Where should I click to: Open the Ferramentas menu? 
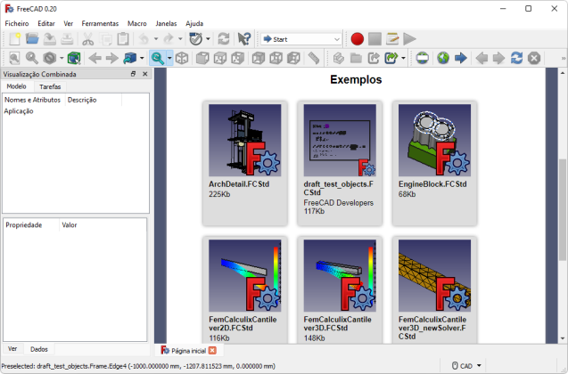pos(100,23)
